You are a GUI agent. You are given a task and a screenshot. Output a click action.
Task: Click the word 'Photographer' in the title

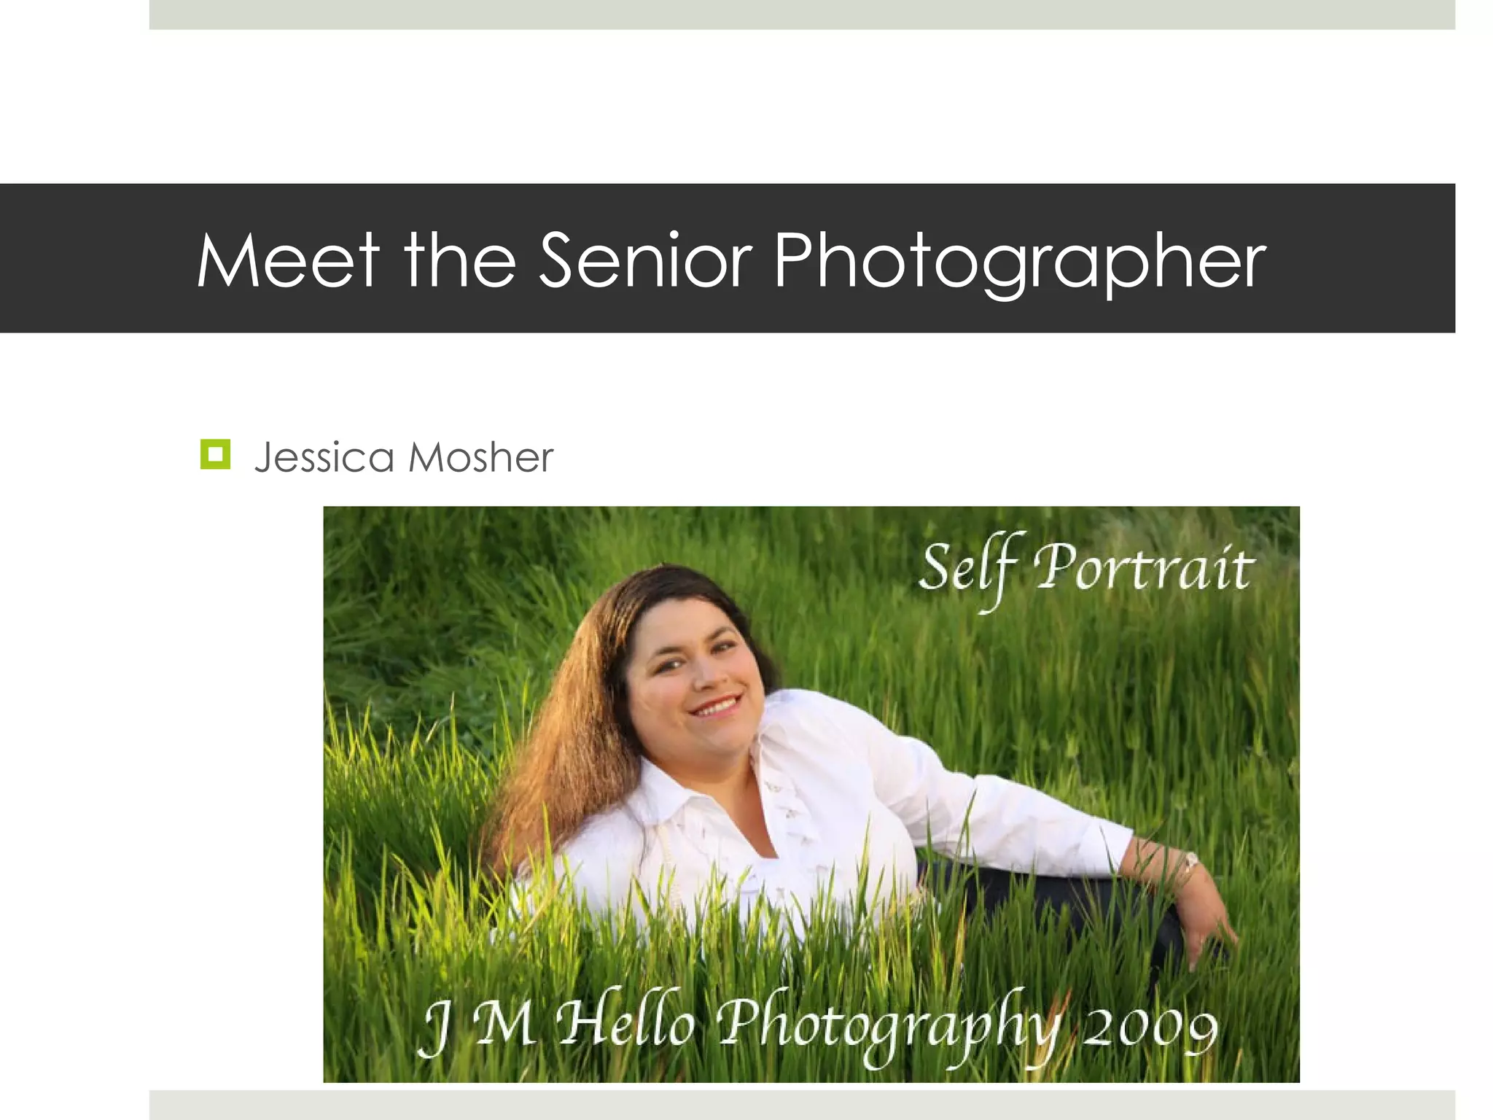click(x=1020, y=262)
